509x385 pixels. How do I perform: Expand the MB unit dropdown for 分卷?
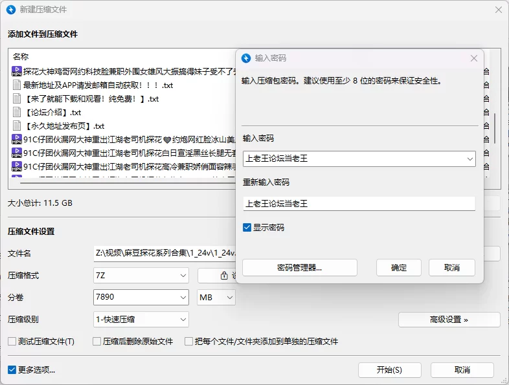pos(229,298)
